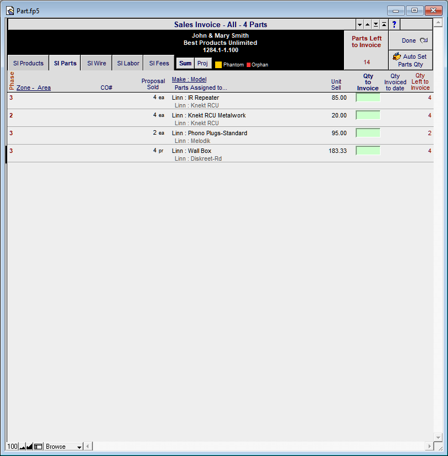The width and height of the screenshot is (448, 456).
Task: Click the zoom in mountains icon
Action: pos(29,447)
